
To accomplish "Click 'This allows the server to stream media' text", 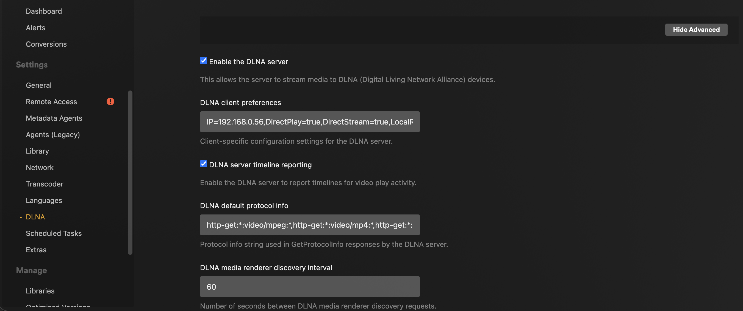I will [x=347, y=80].
